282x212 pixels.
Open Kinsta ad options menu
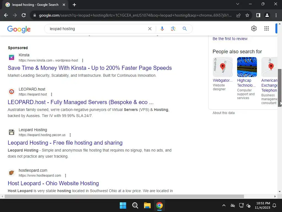coord(83,60)
